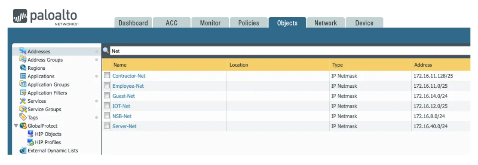The width and height of the screenshot is (478, 165).
Task: Open the Server-Net address link
Action: click(124, 126)
